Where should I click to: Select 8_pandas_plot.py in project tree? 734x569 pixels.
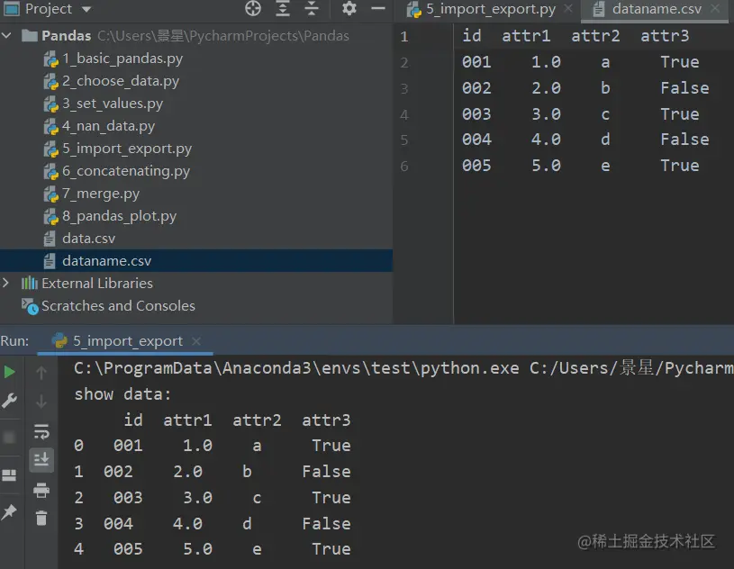[x=120, y=216]
